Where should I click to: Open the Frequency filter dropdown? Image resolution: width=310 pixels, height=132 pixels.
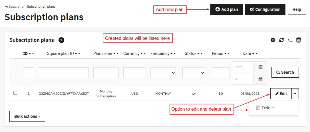(x=163, y=73)
